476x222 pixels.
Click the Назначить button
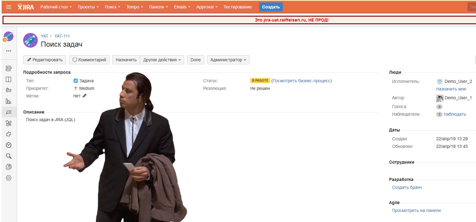[126, 60]
